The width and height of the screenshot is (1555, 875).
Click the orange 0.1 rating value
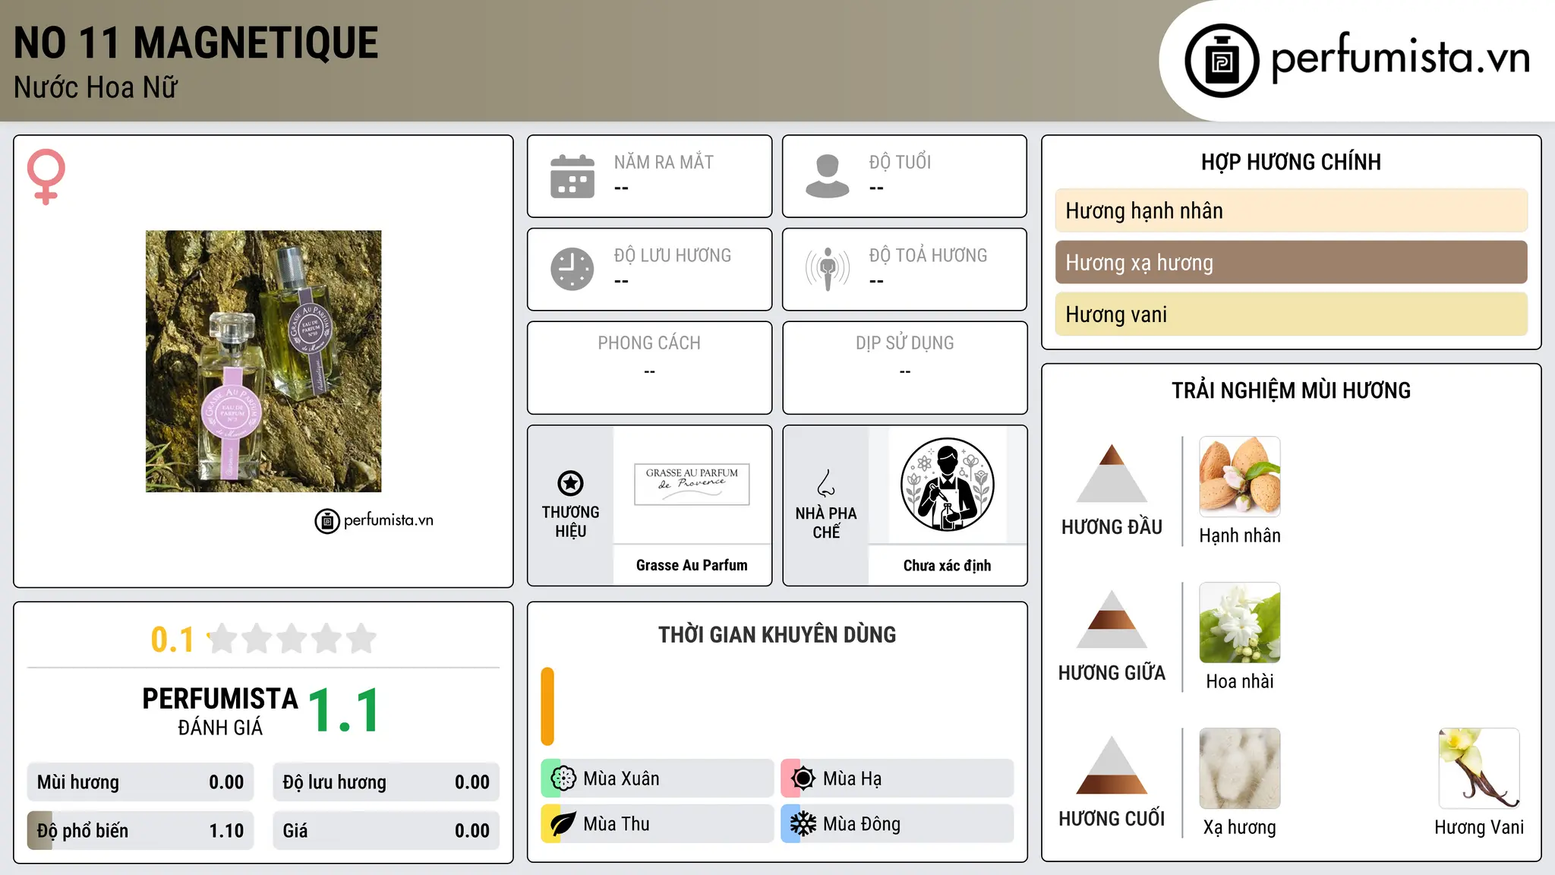tap(172, 640)
